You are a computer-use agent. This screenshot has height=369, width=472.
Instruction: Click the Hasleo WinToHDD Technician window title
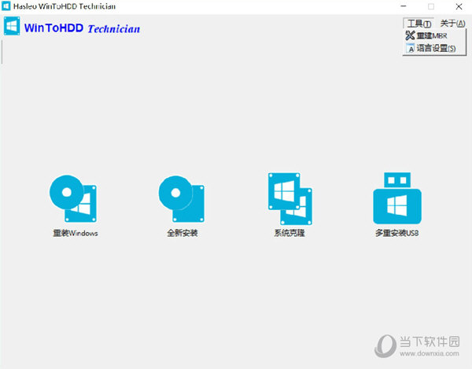pyautogui.click(x=65, y=6)
